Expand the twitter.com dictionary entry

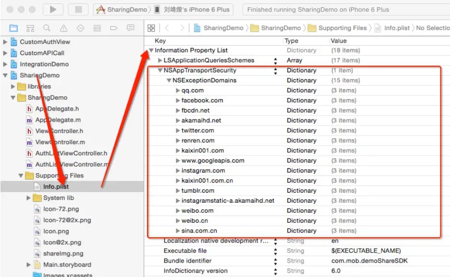(x=178, y=131)
